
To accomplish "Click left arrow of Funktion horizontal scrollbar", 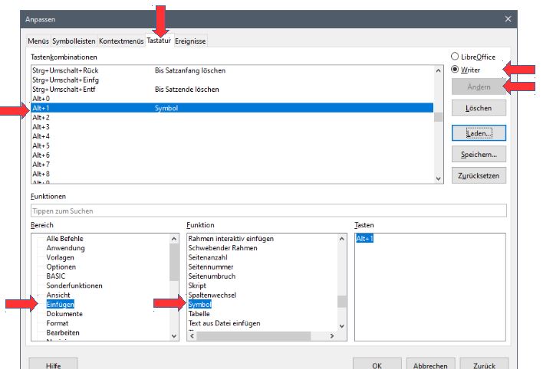I will coord(193,336).
